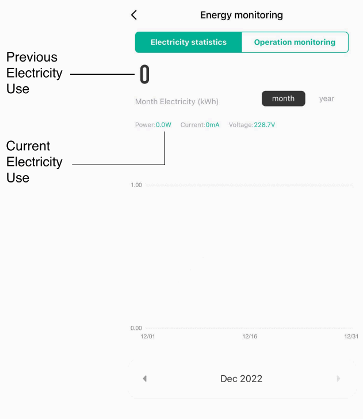Screen dimensions: 363x419
Task: Click the 12/01 chart axis label
Action: (148, 336)
